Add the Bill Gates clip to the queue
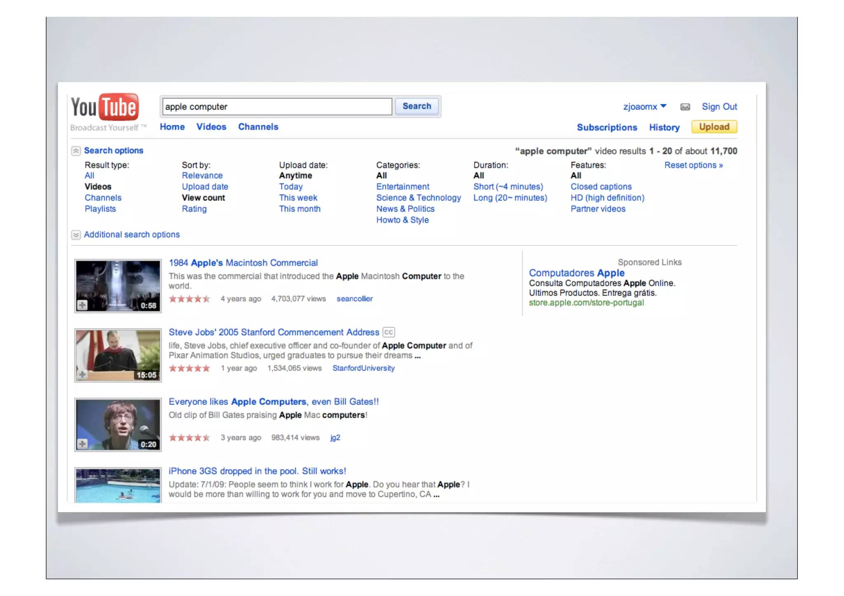The image size is (844, 596). click(82, 444)
